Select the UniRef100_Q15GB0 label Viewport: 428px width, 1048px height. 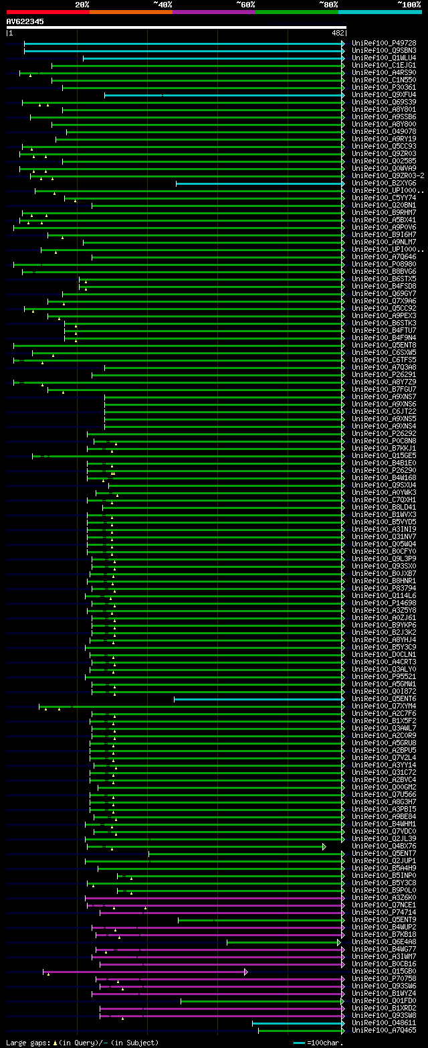click(384, 972)
